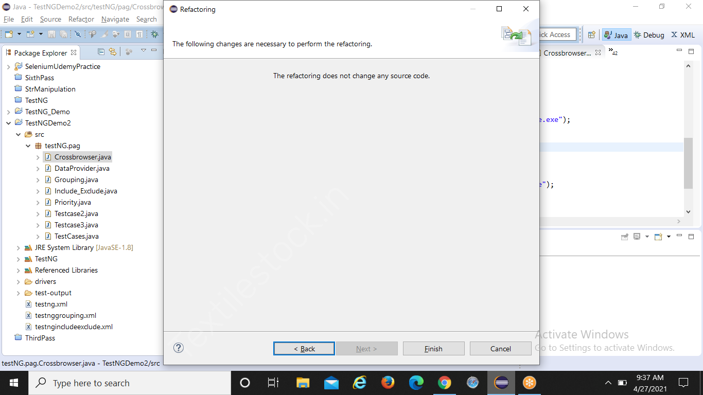Open the Open Console dropdown arrow
This screenshot has height=395, width=703.
coord(669,237)
